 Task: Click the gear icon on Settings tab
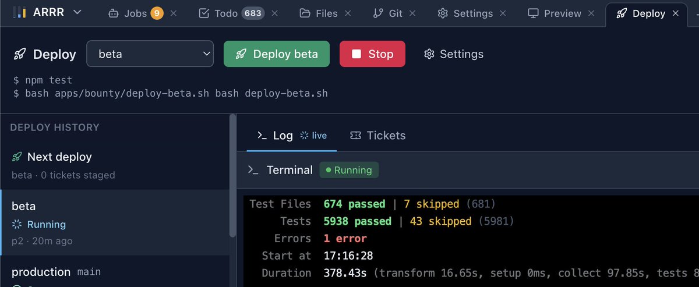[x=443, y=13]
